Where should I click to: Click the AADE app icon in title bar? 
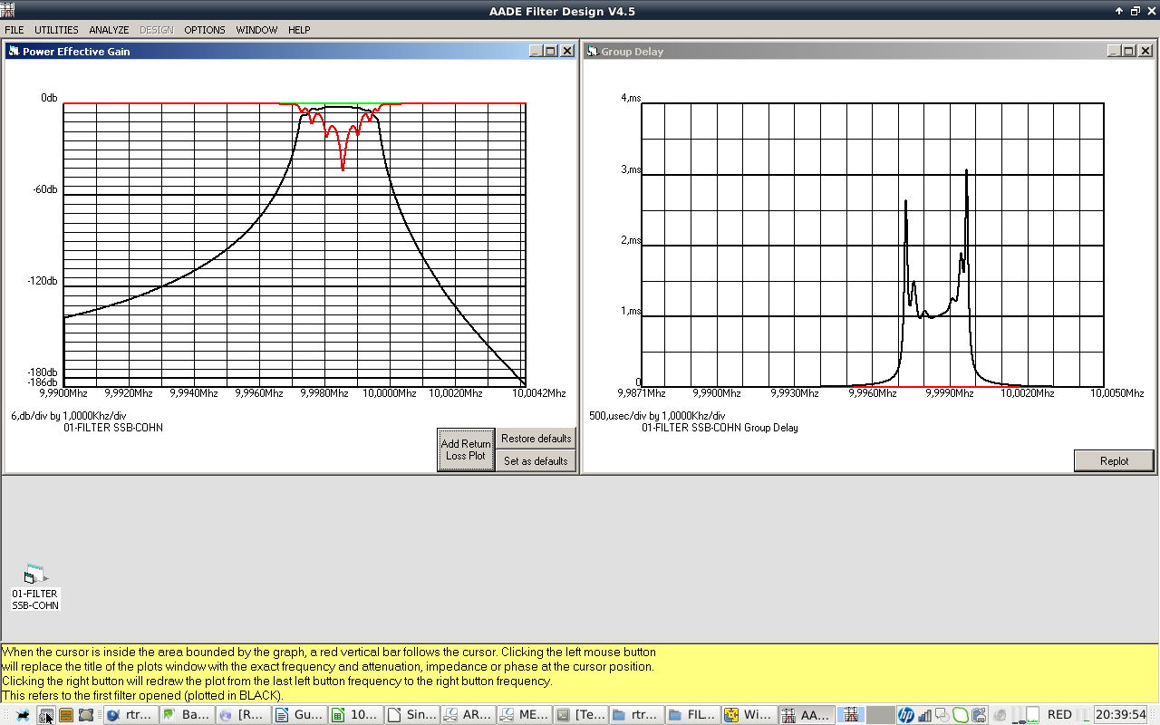click(x=8, y=10)
